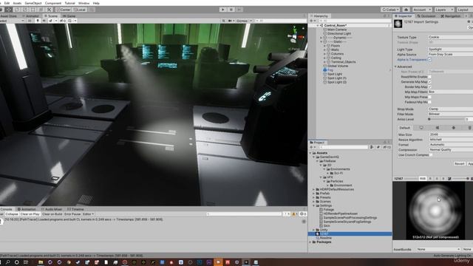Open the Layers dropdown
The width and height of the screenshot is (473, 266).
click(443, 10)
